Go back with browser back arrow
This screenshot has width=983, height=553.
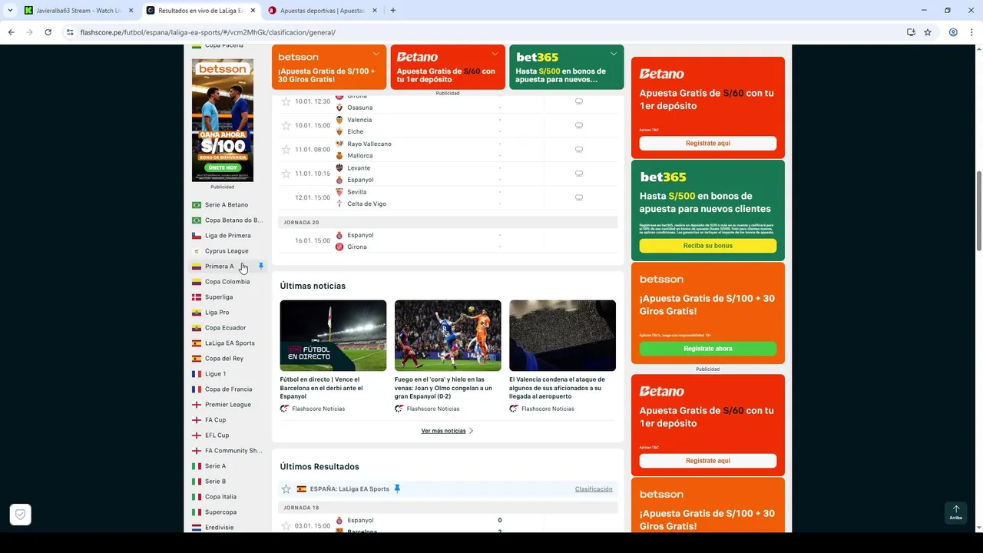point(11,32)
